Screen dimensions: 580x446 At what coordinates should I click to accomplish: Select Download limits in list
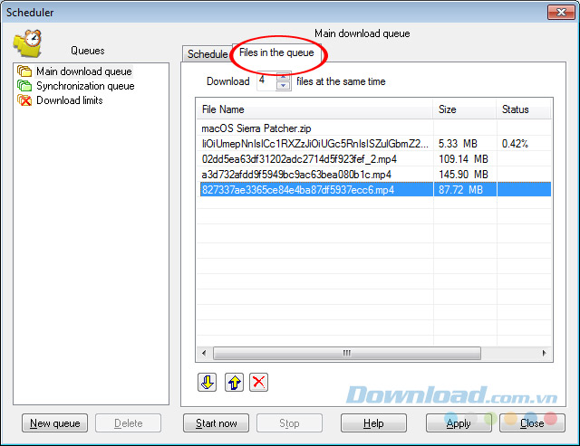(70, 100)
